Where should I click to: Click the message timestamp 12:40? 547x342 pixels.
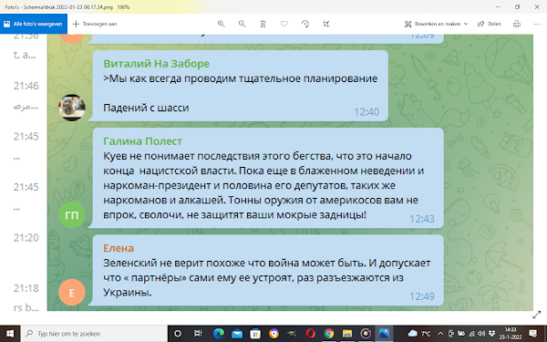[x=366, y=112]
